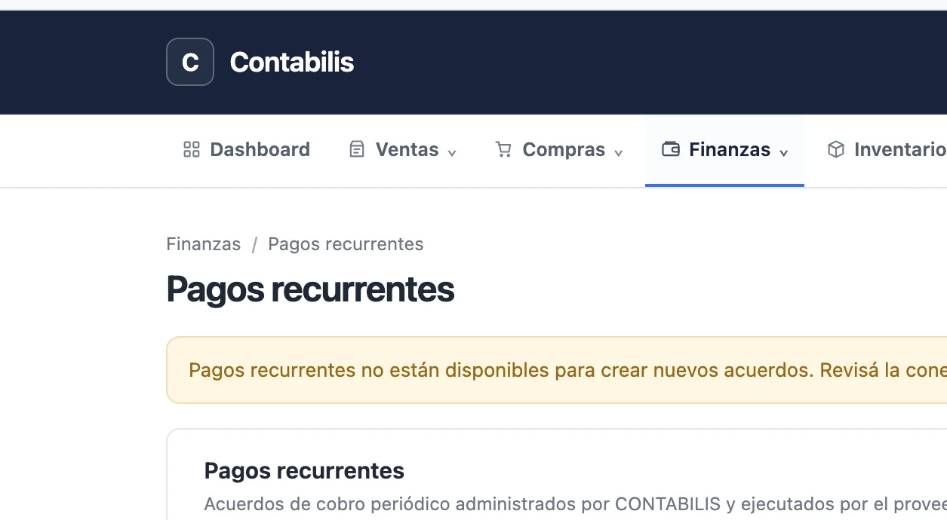The height and width of the screenshot is (520, 947).
Task: Open the Ventas menu
Action: [x=402, y=149]
